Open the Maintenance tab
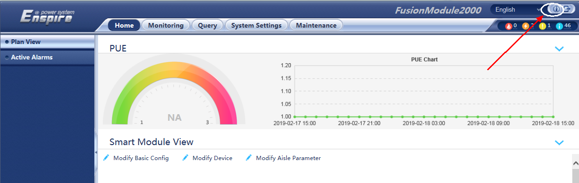This screenshot has height=183, width=579. point(316,25)
